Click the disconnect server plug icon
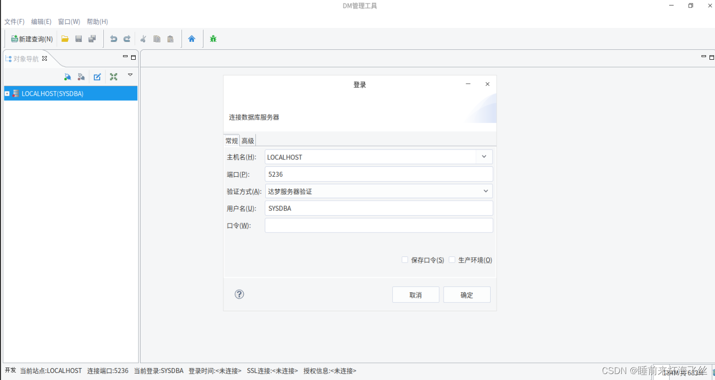 (81, 77)
